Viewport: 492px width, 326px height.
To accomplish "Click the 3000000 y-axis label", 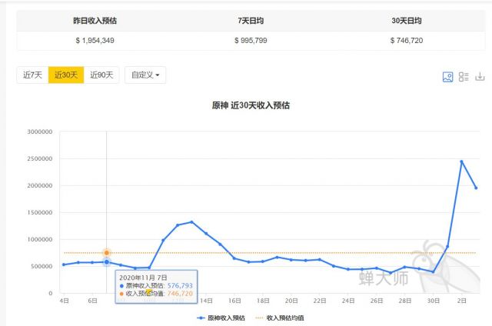I will click(x=40, y=131).
